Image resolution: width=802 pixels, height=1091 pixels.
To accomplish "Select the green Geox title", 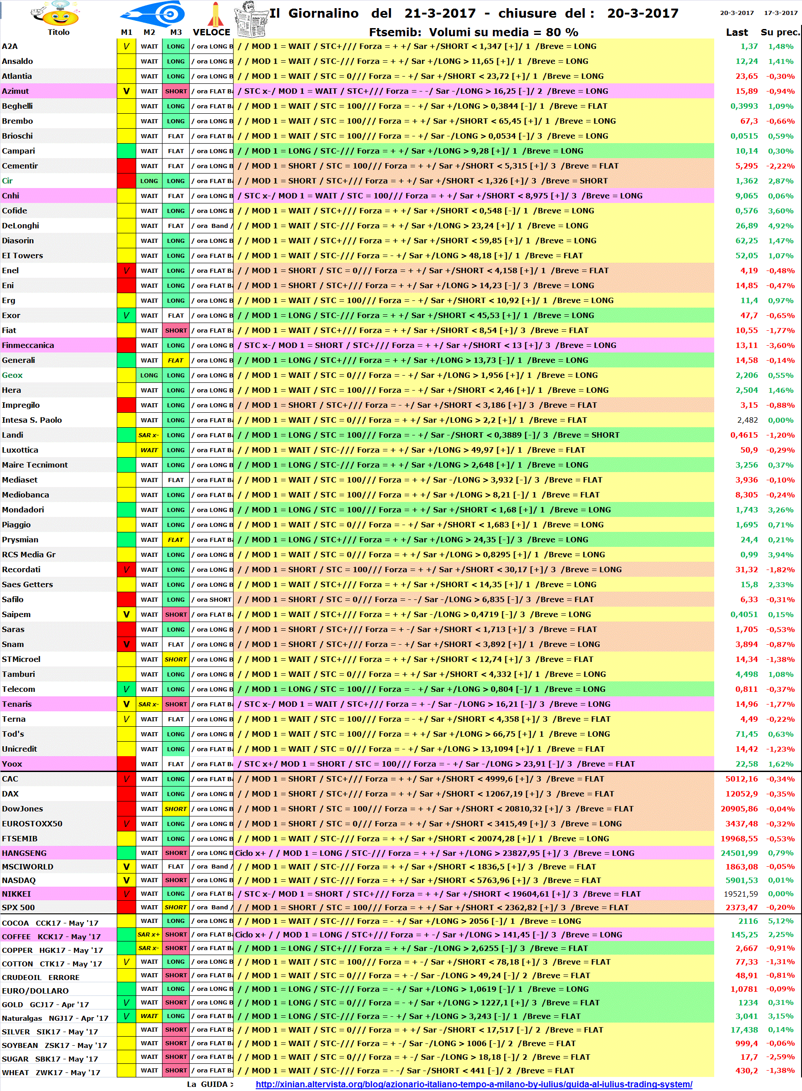I will point(12,375).
